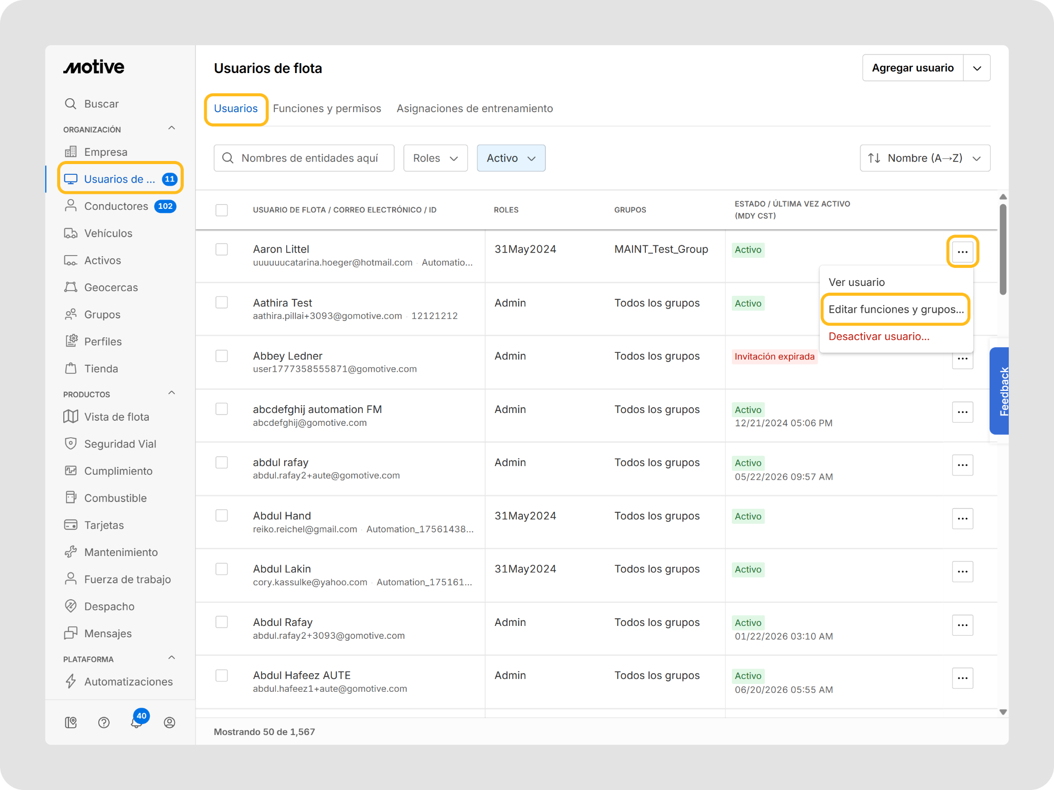Check the box for Abdul Hafeez AUTE
This screenshot has height=790, width=1054.
click(221, 675)
